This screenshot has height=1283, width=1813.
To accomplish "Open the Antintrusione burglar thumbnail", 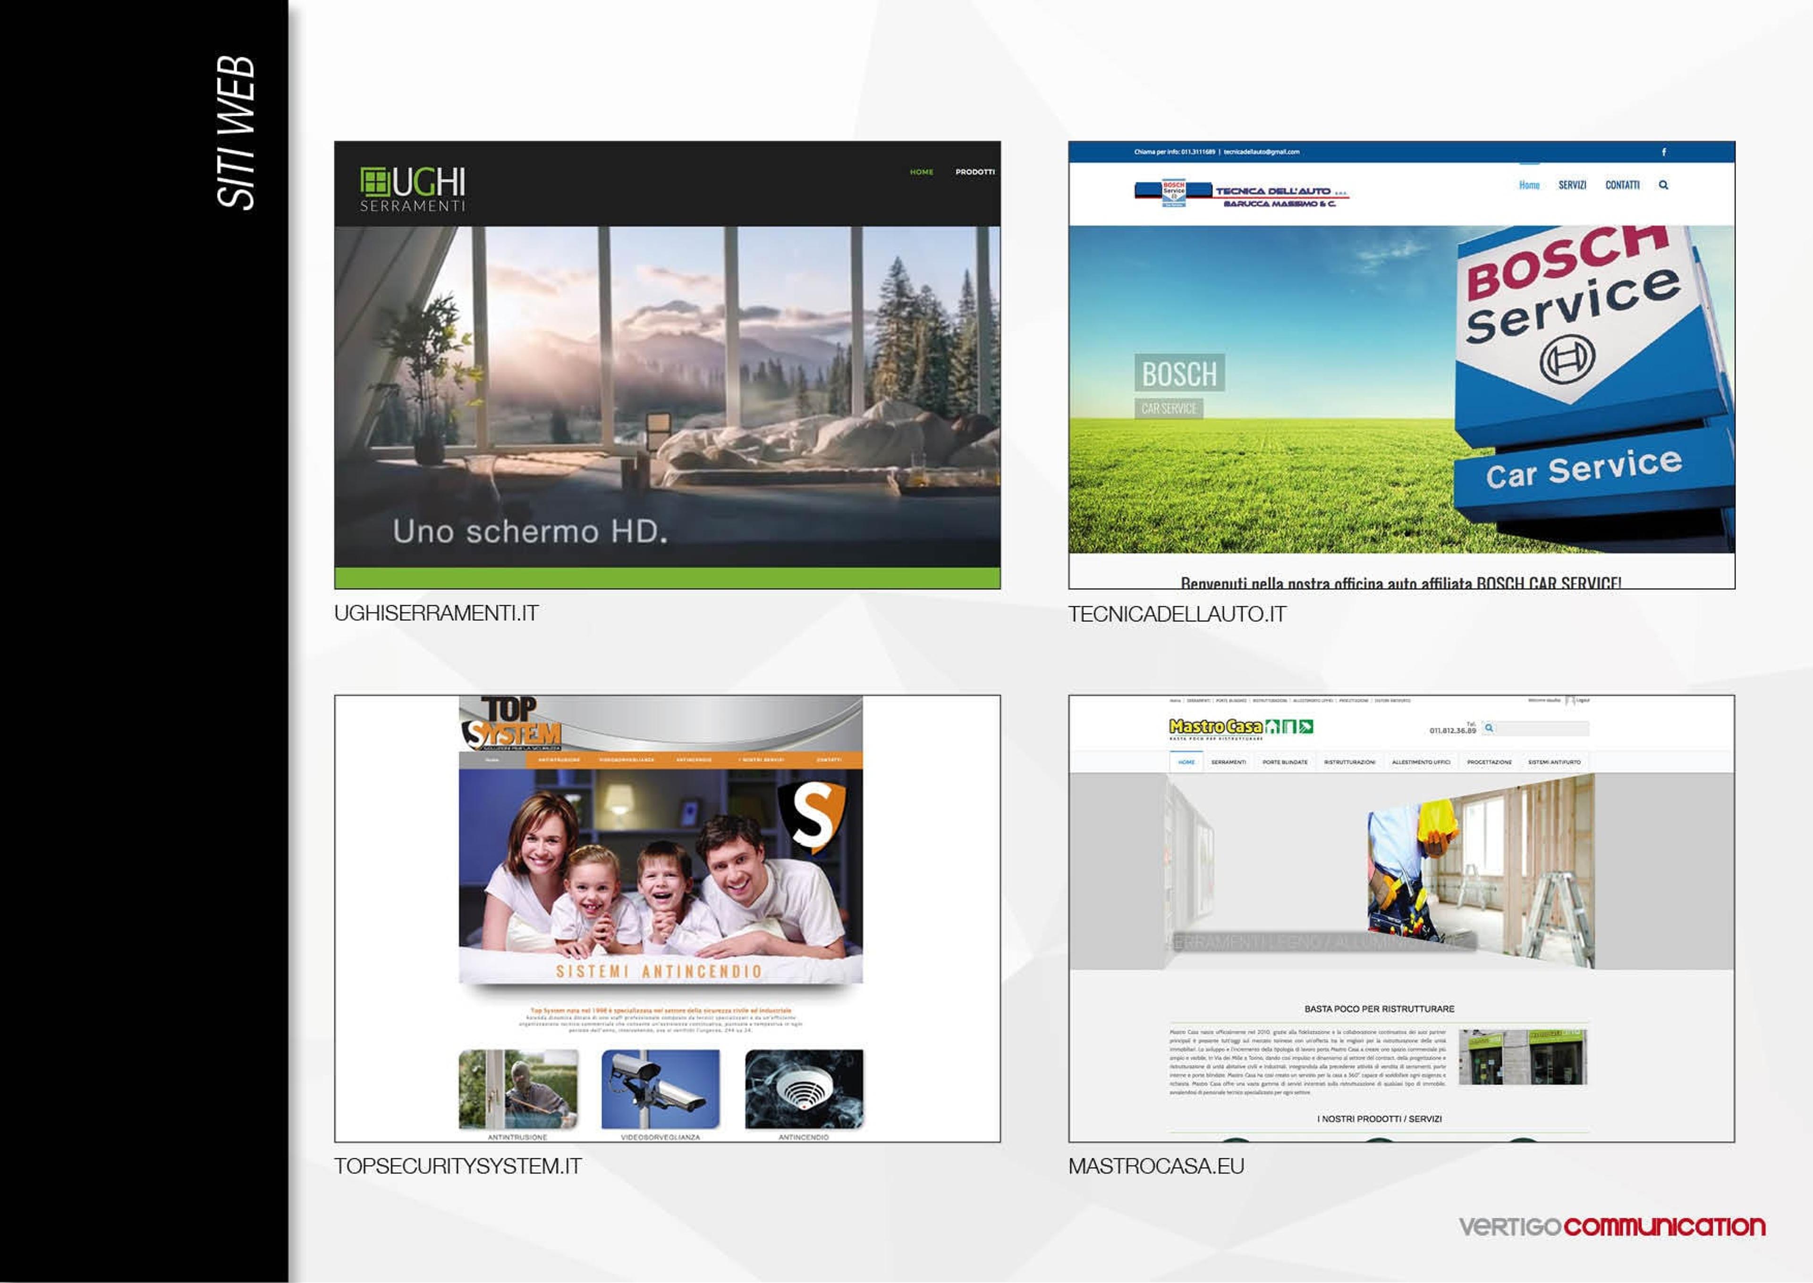I will (x=518, y=1089).
